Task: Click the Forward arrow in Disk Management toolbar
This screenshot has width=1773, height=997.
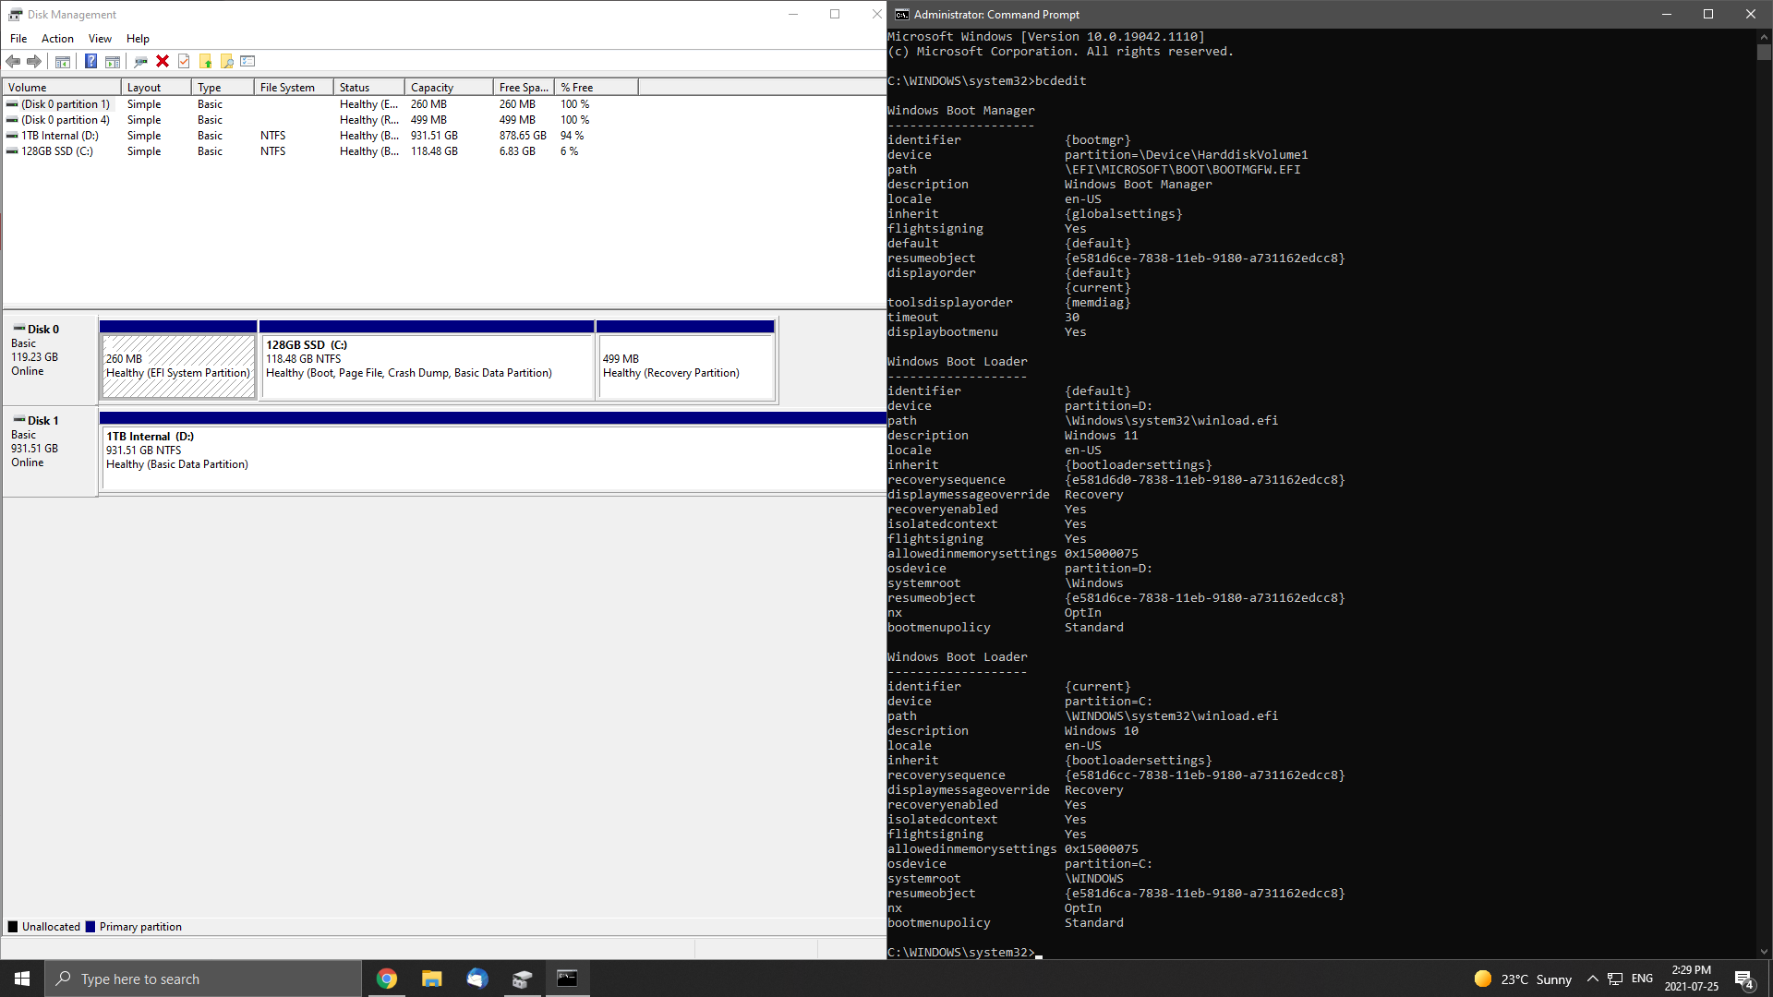Action: click(34, 61)
